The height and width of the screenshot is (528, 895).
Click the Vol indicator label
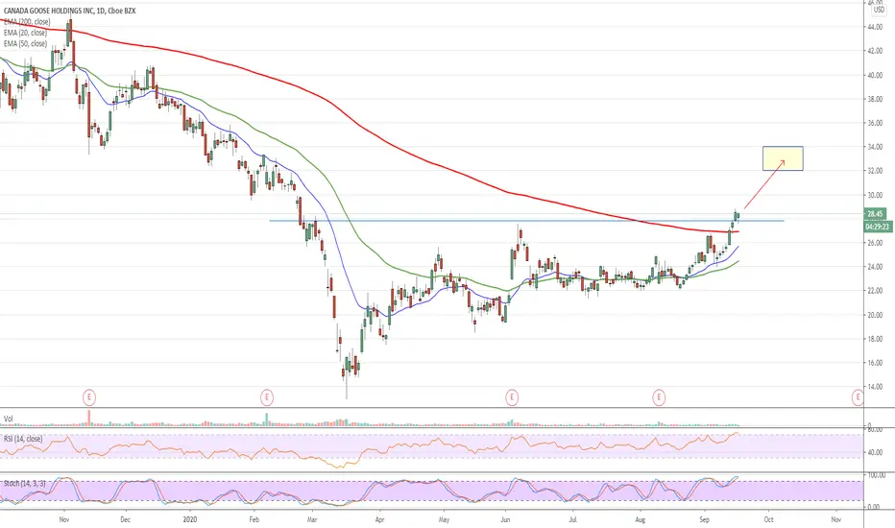tap(9, 419)
